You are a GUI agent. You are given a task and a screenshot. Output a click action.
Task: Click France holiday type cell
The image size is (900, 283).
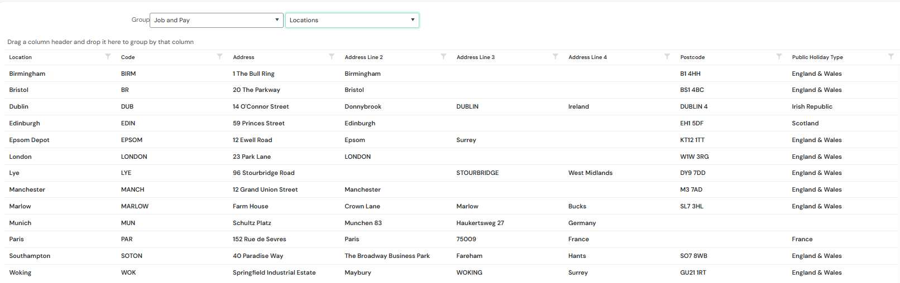pyautogui.click(x=802, y=239)
